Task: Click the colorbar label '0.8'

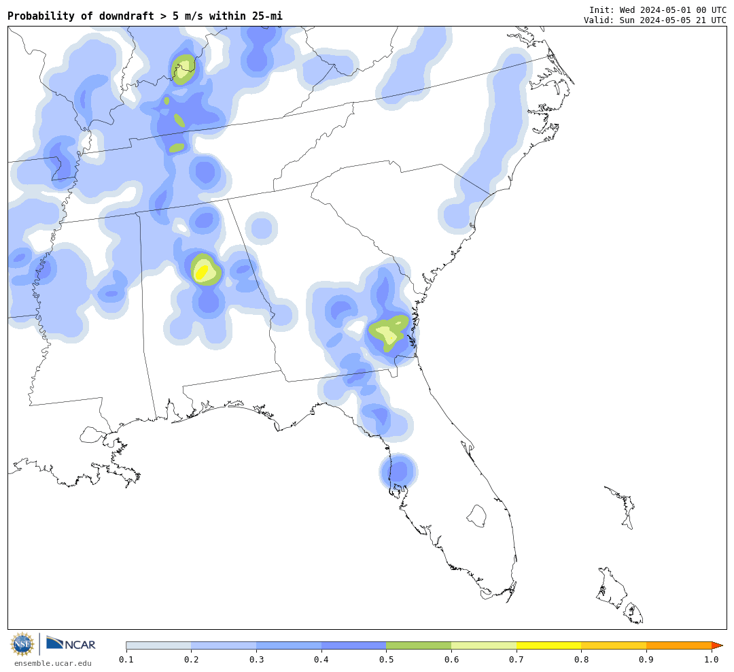Action: click(x=581, y=660)
